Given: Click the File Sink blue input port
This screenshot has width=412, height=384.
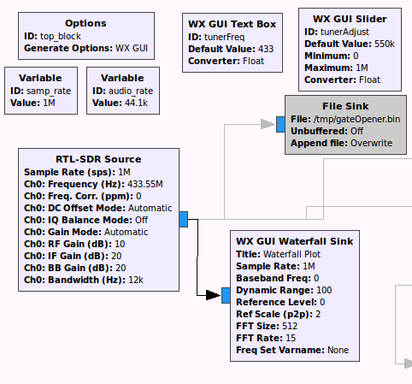Looking at the screenshot, I should tap(280, 124).
